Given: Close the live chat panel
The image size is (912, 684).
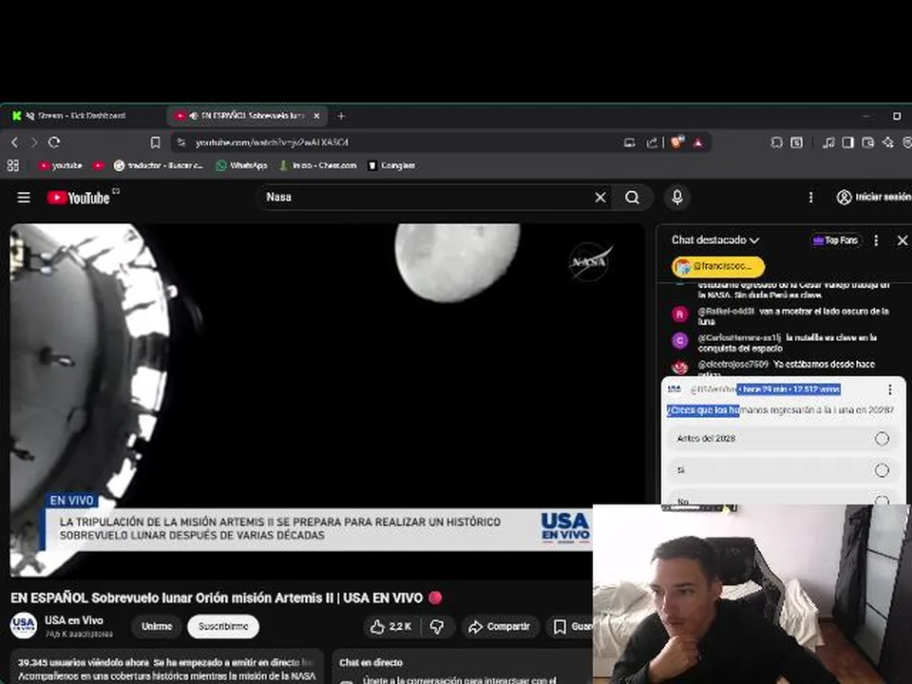Looking at the screenshot, I should tap(902, 240).
